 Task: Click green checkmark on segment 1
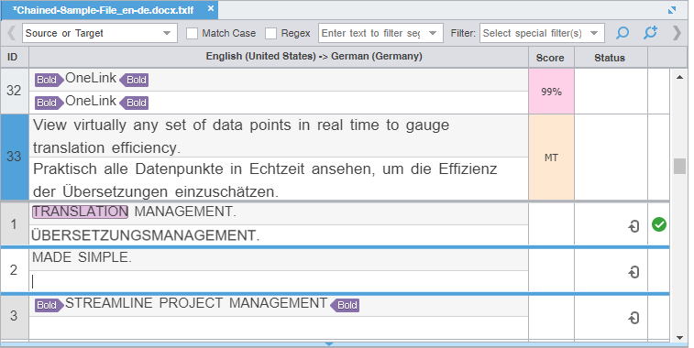659,224
